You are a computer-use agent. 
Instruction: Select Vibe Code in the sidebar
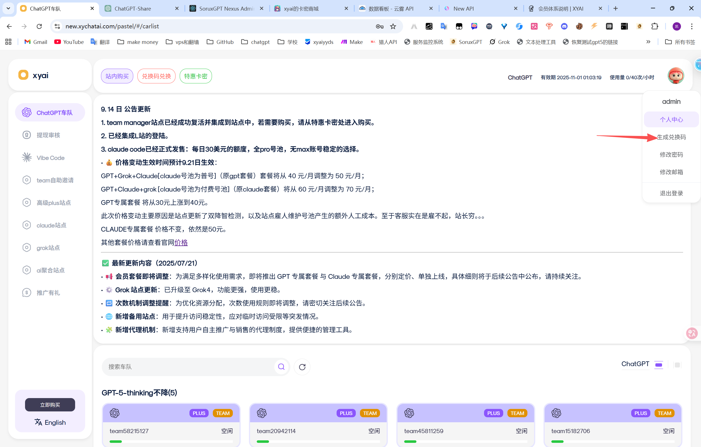tap(50, 157)
